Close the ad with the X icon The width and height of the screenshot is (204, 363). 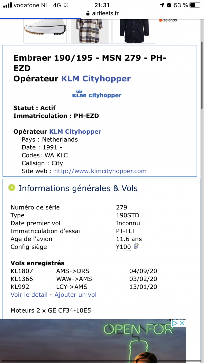coord(182,323)
